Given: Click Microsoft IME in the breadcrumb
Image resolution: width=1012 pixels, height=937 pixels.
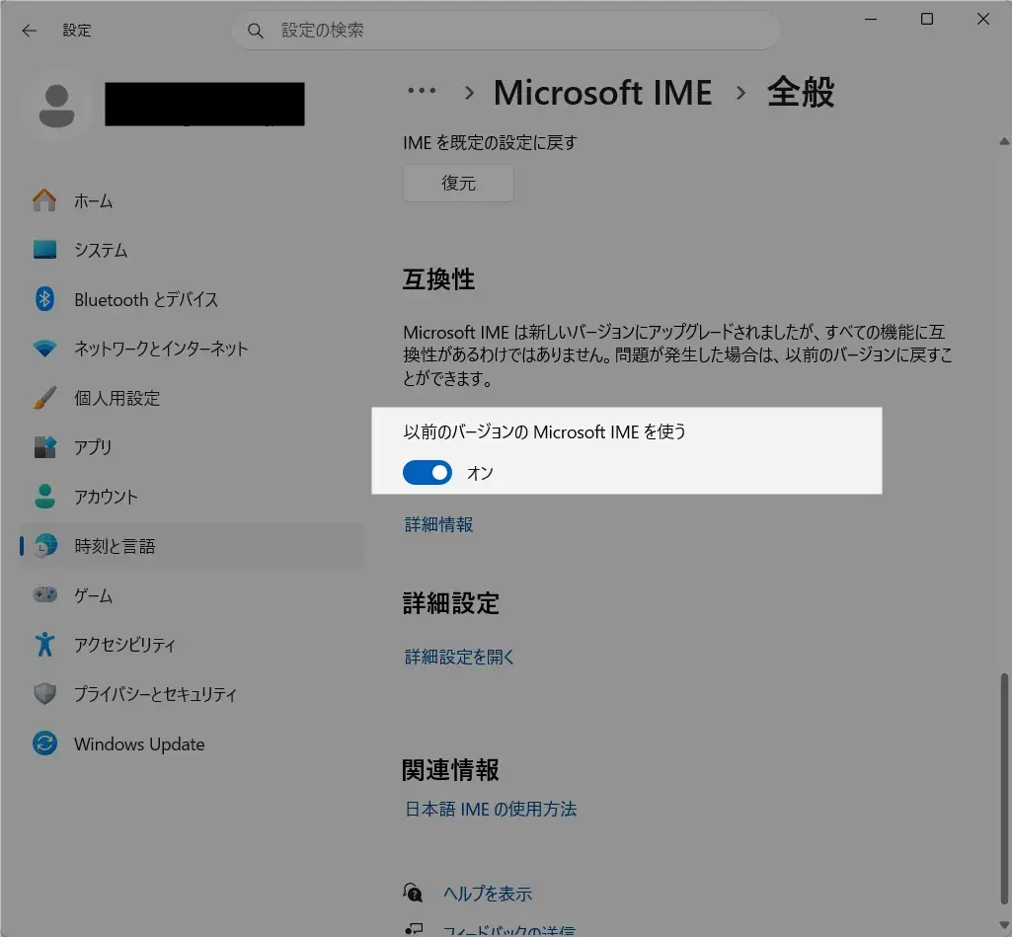Looking at the screenshot, I should click(x=603, y=92).
